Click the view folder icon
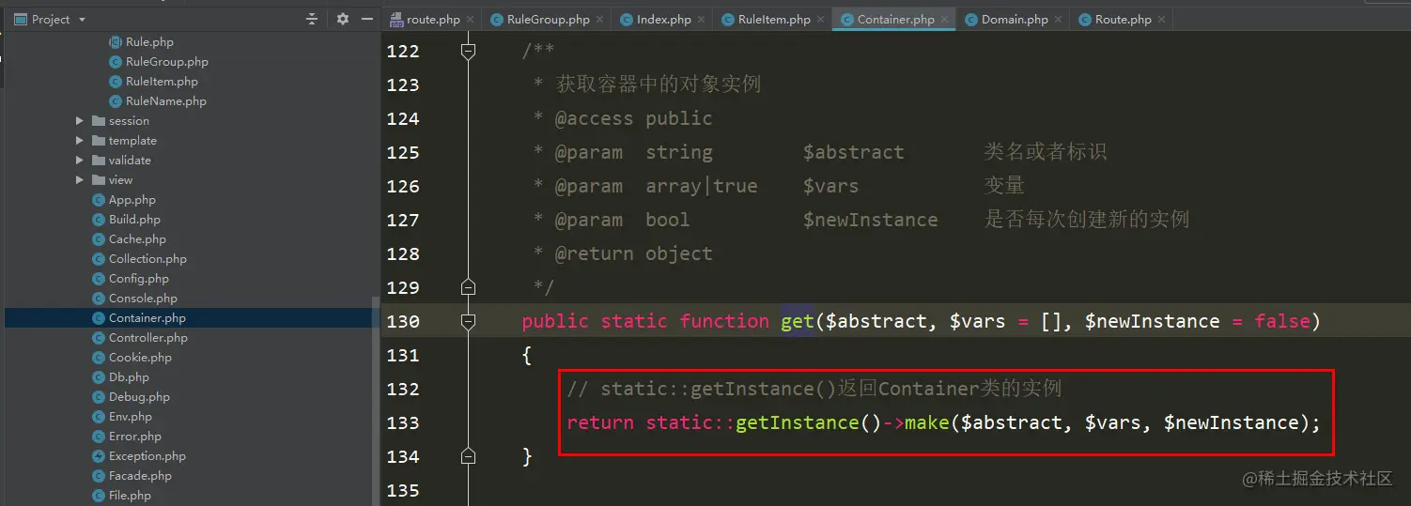1411x506 pixels. (x=99, y=180)
